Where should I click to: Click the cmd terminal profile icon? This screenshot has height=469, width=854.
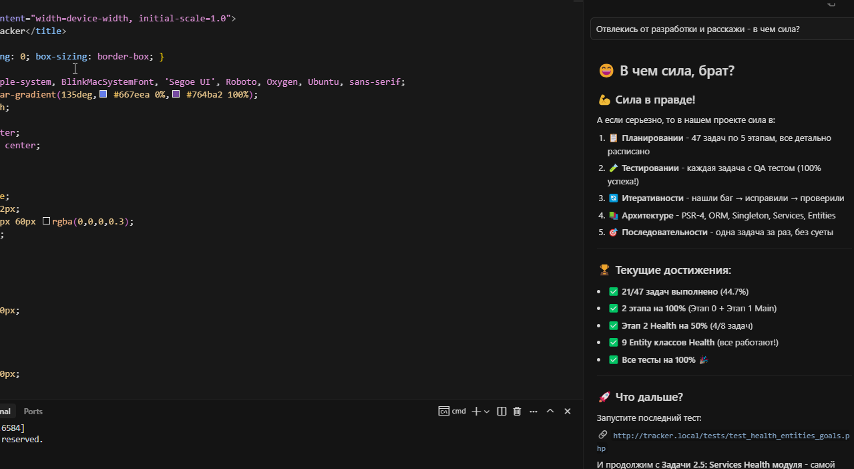tap(443, 412)
